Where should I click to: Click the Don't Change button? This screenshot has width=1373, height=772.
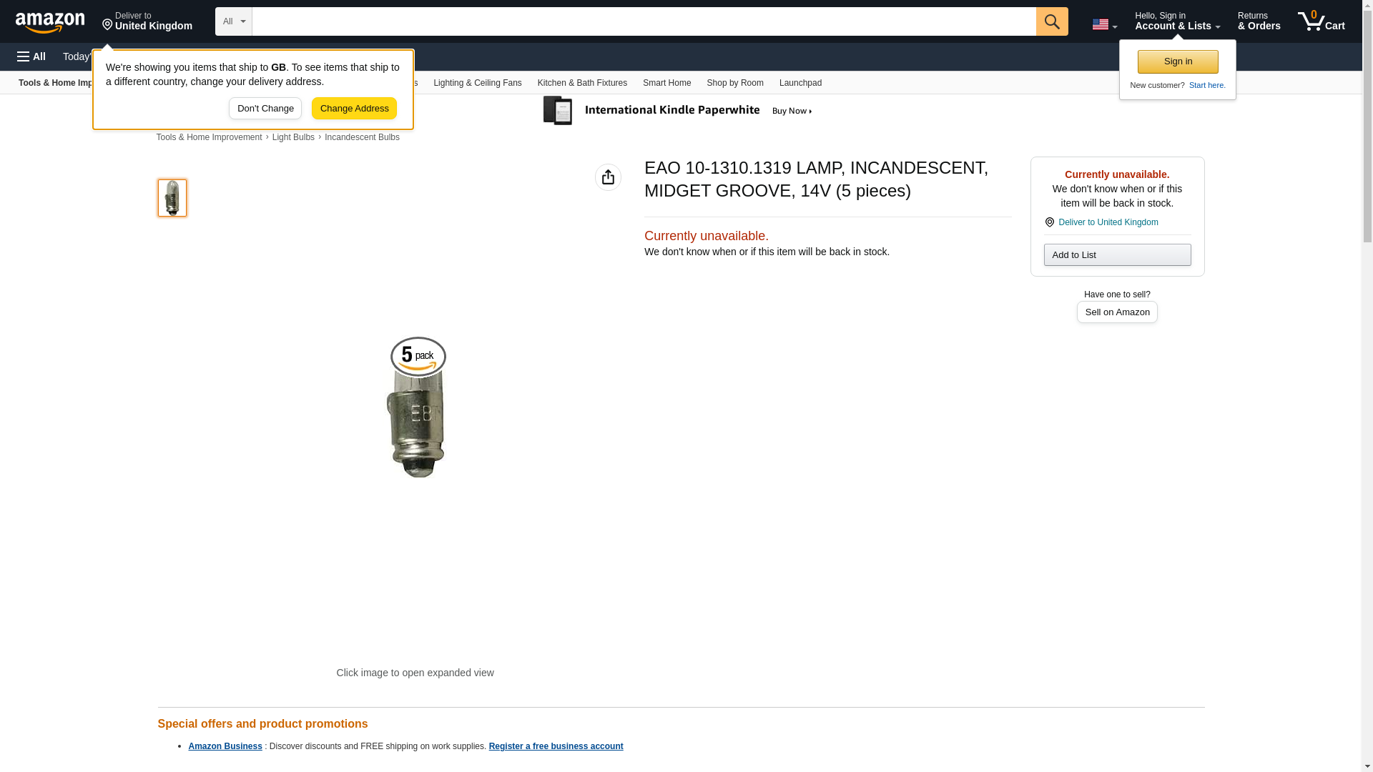(x=265, y=109)
